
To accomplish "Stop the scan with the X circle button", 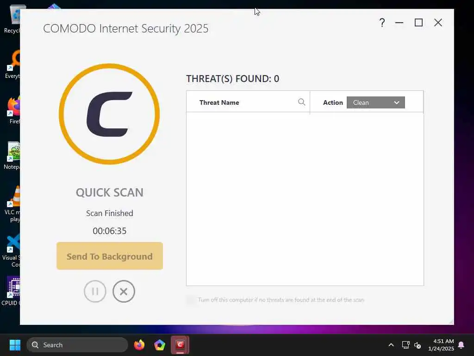I will coord(124,291).
